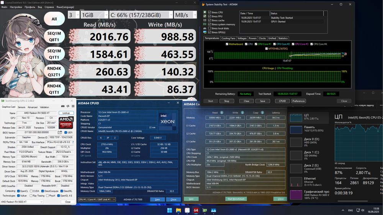Click the Stress system memory RAM icon
The image size is (383, 215).
click(x=205, y=24)
